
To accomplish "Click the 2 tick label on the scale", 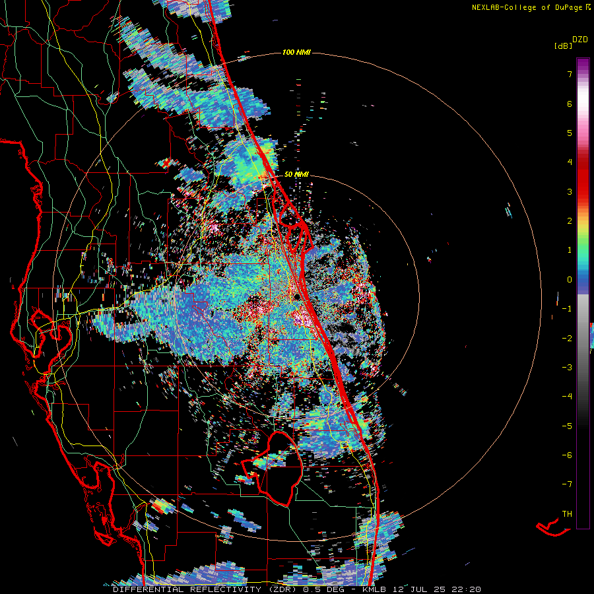I will coord(570,221).
